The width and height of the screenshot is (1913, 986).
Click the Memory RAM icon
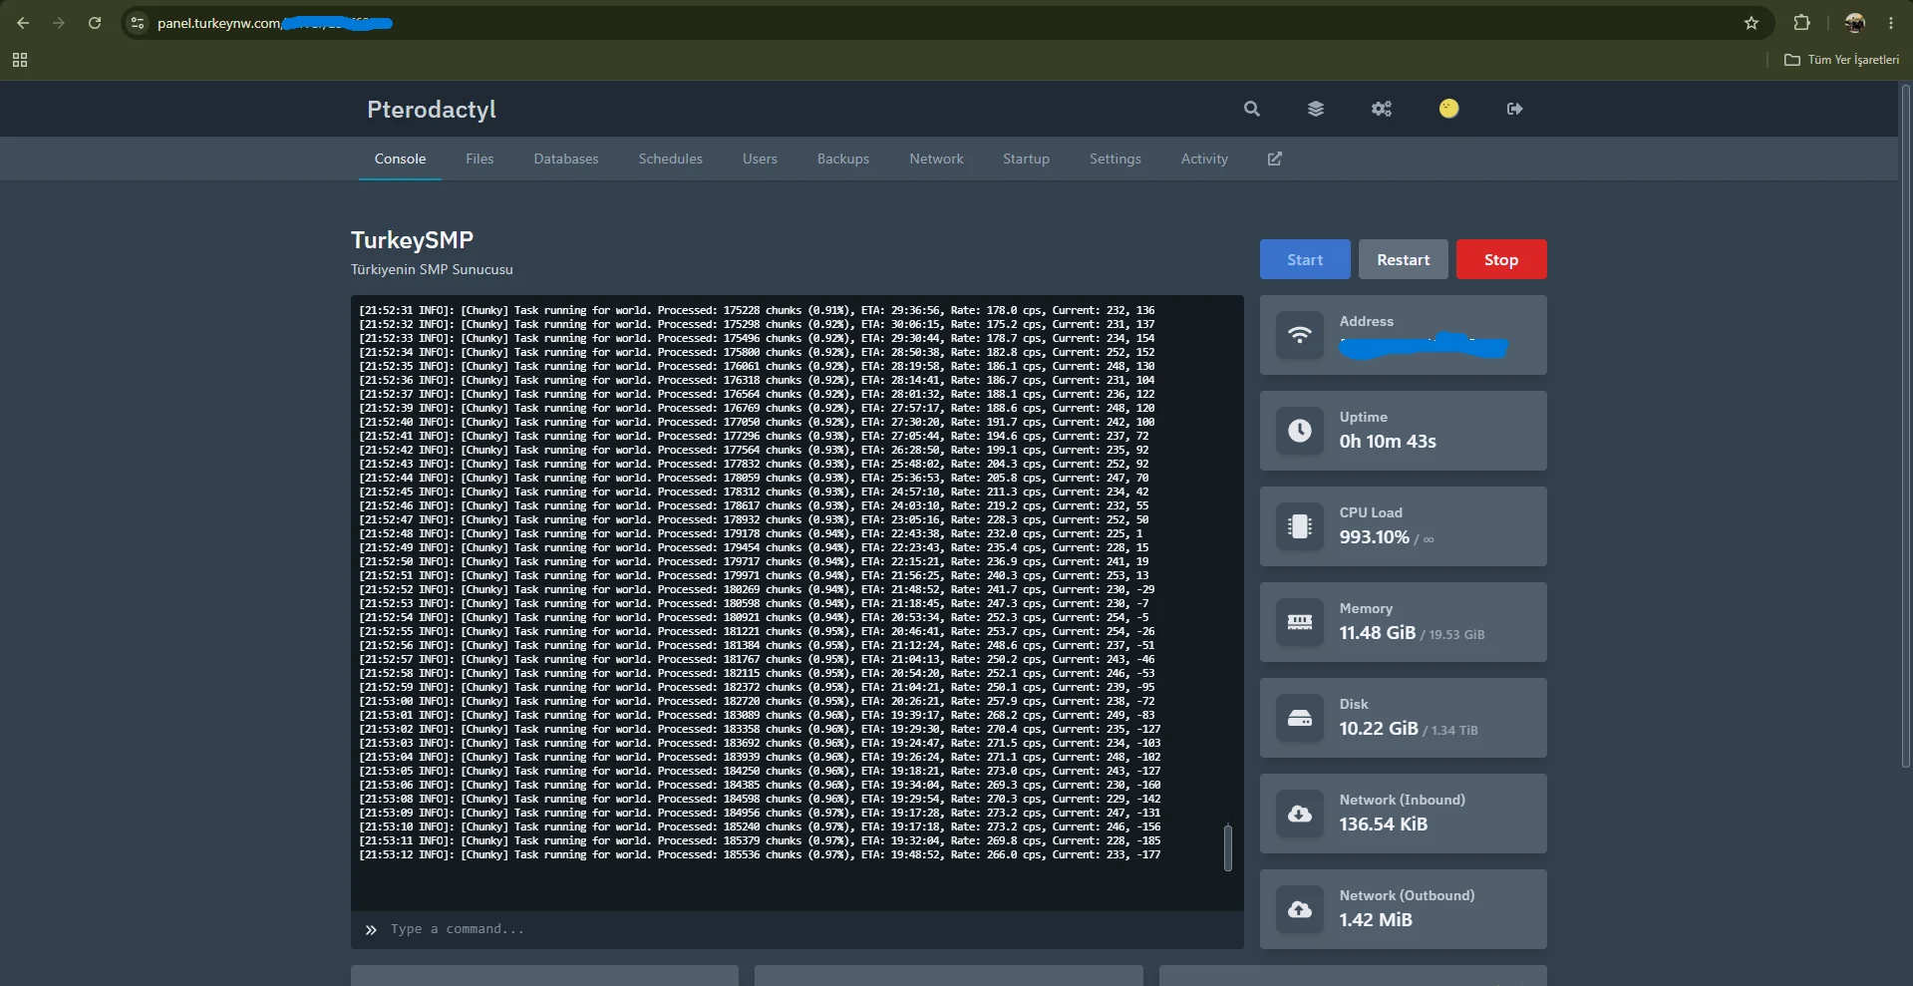coord(1300,622)
